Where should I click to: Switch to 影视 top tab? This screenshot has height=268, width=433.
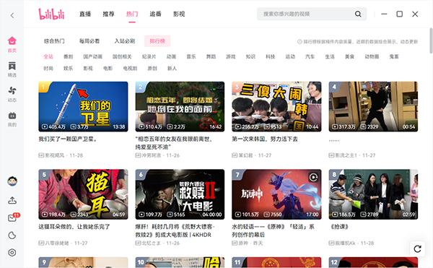click(x=179, y=14)
